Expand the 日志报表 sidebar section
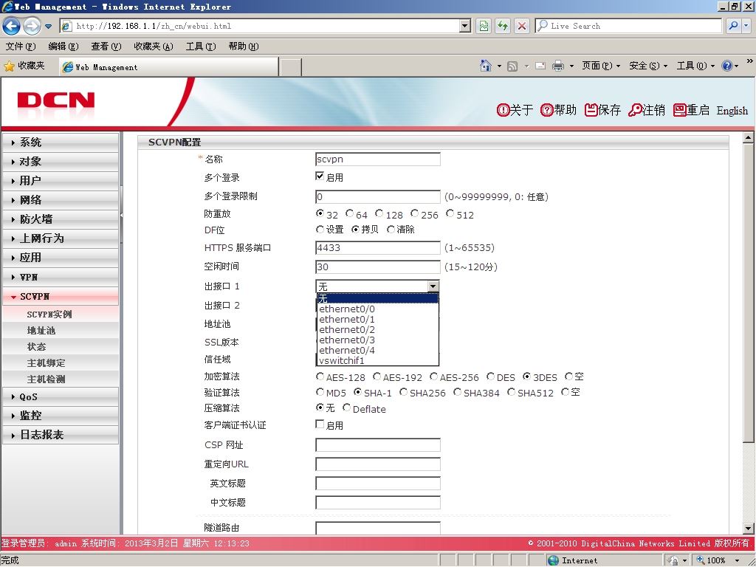The height and width of the screenshot is (567, 756). (61, 435)
